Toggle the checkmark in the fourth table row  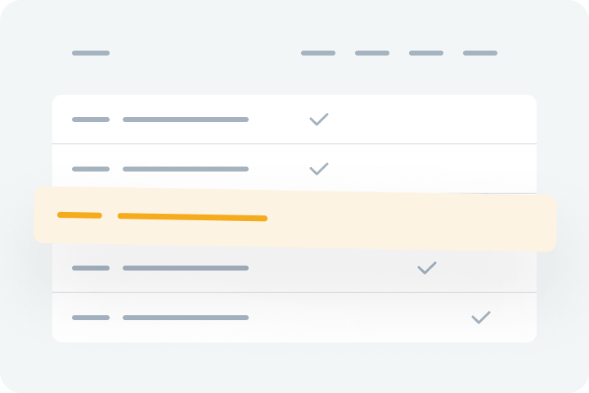click(427, 268)
